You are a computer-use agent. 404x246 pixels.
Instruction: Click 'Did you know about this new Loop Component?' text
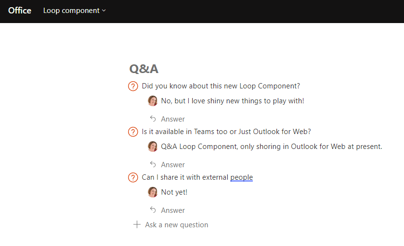point(221,86)
